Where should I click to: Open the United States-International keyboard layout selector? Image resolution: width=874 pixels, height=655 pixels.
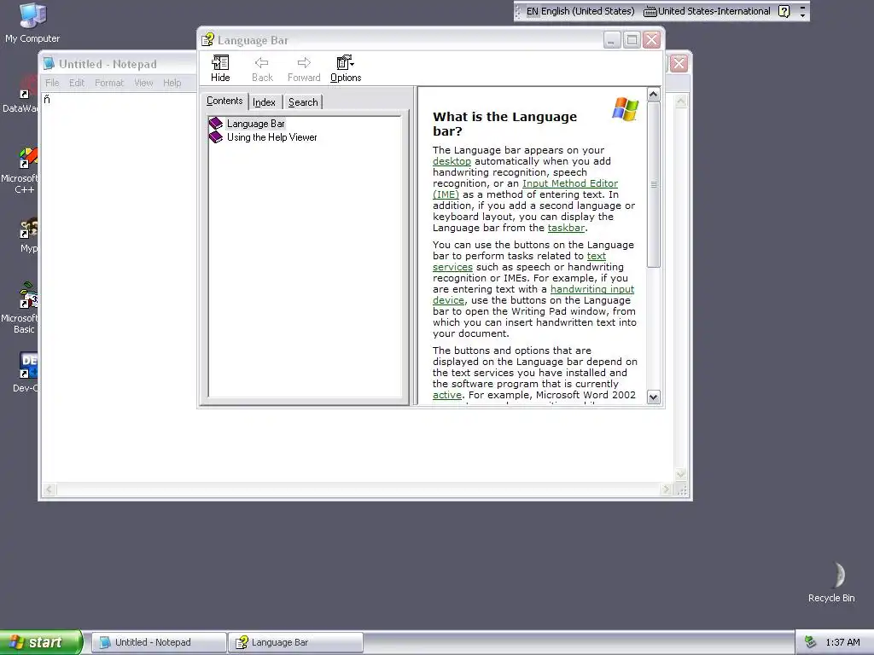707,11
